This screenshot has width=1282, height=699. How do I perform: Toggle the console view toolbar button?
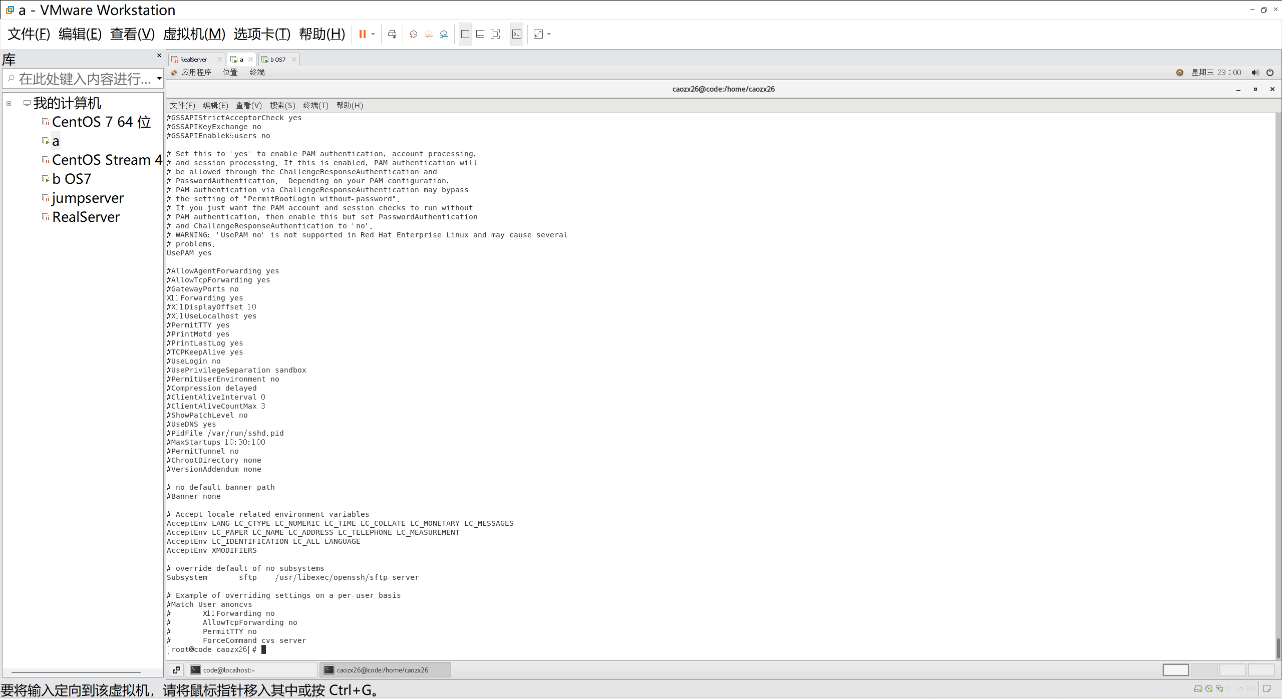point(517,34)
